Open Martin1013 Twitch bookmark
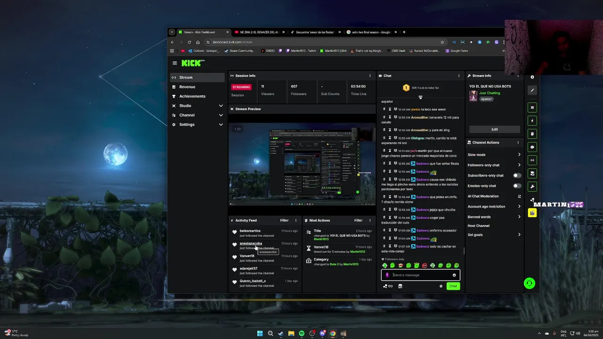The height and width of the screenshot is (339, 603). [300, 51]
